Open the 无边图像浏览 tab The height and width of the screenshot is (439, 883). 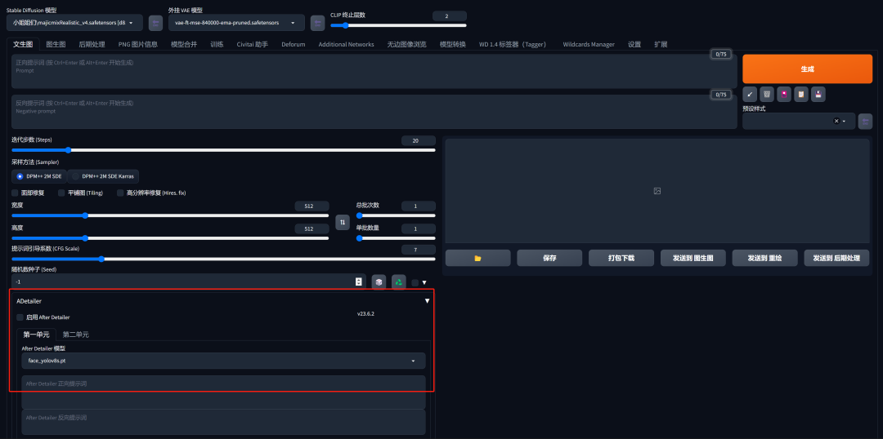click(406, 44)
